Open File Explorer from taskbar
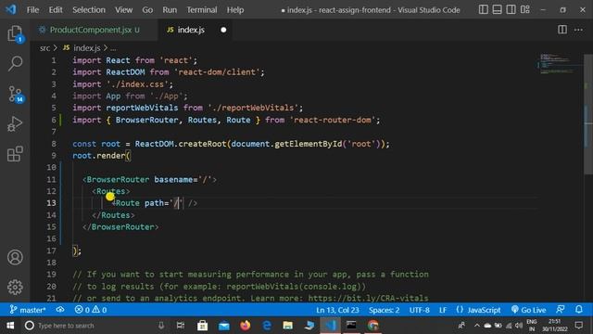Viewport: 593px width, 334px height. 288,326
